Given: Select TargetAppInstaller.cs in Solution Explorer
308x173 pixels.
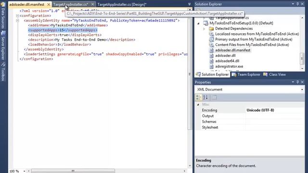Looking at the screenshot, I should point(232,18).
